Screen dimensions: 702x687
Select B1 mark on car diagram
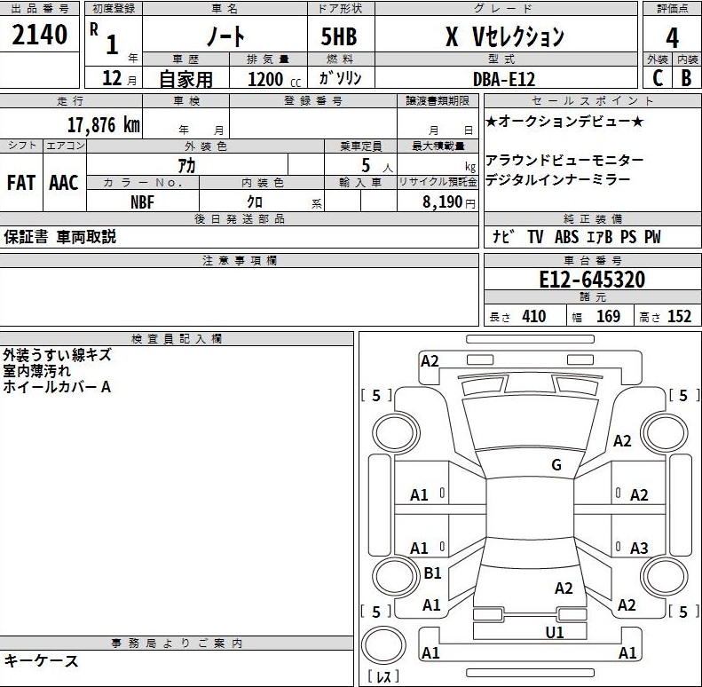(x=432, y=573)
